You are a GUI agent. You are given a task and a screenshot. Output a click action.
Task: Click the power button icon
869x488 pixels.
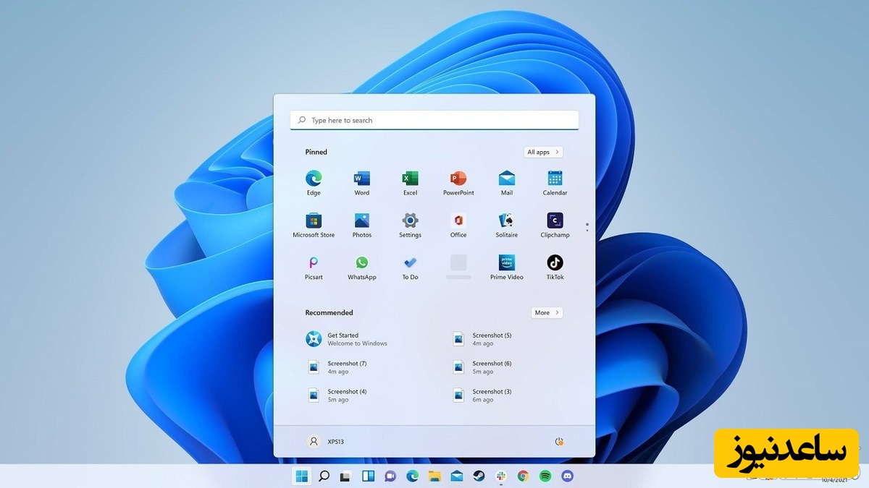point(559,441)
